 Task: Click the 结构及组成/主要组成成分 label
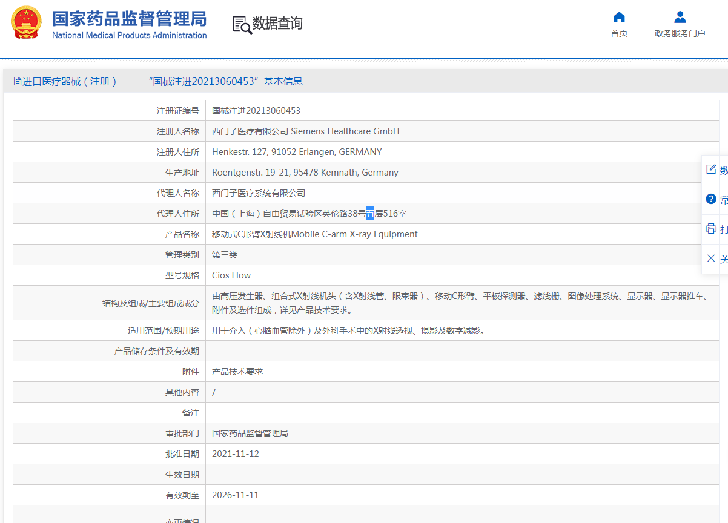[x=151, y=303]
